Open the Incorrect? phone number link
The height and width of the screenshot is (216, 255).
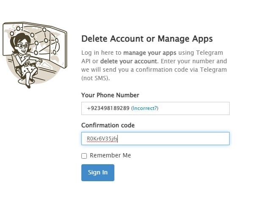click(145, 108)
